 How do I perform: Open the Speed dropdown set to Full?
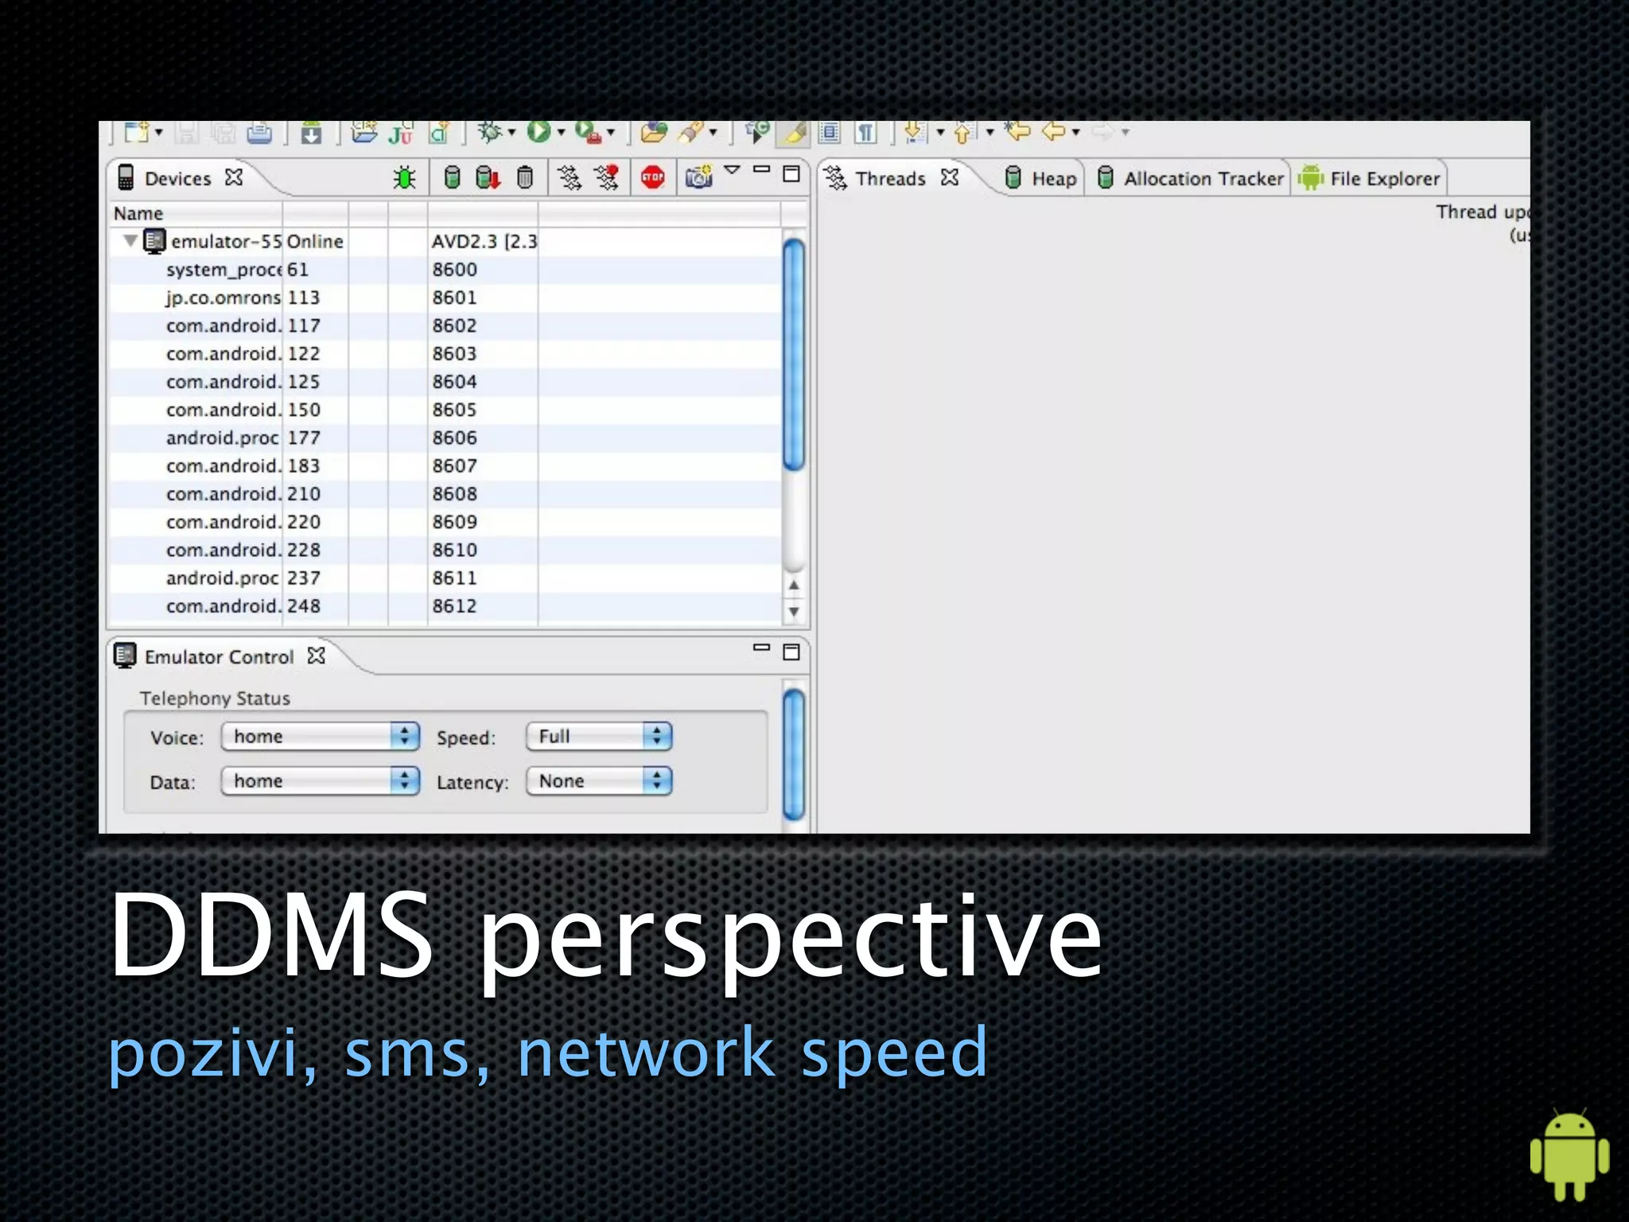599,737
